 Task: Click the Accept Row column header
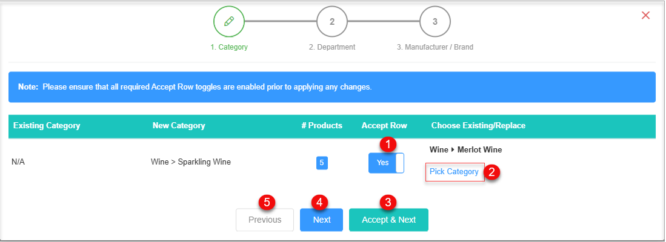[x=384, y=126]
